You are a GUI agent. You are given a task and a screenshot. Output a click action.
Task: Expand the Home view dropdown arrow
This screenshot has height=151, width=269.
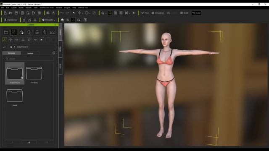pyautogui.click(x=106, y=13)
